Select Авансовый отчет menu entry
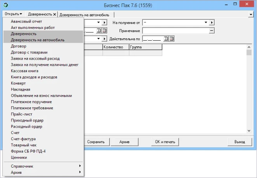 tap(26, 21)
